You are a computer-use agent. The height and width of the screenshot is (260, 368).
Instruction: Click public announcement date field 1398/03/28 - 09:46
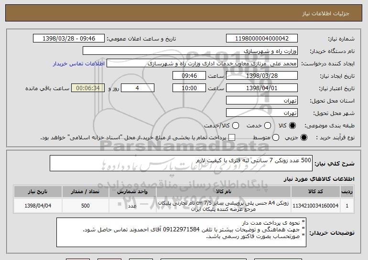pos(69,39)
